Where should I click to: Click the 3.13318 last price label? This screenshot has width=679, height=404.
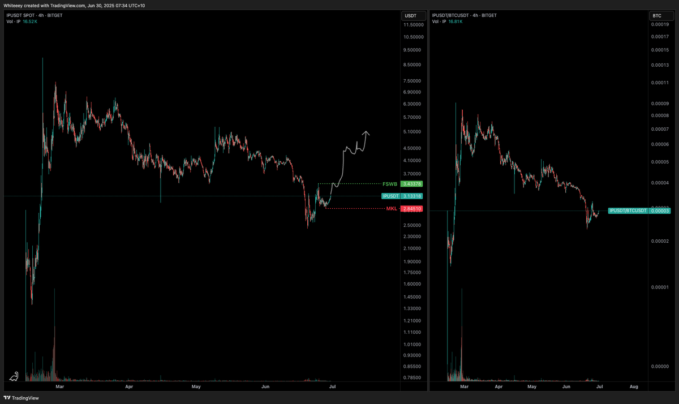click(x=412, y=196)
